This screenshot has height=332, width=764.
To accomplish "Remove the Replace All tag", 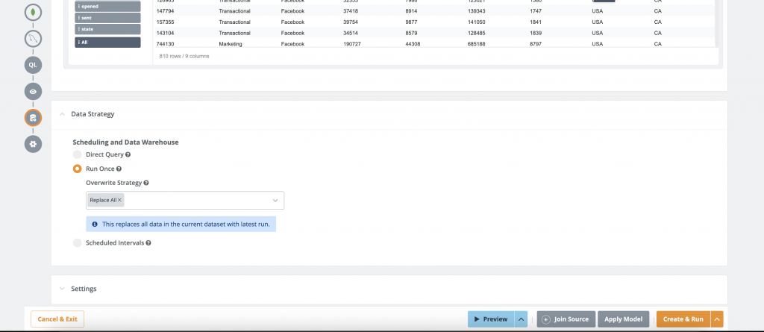I will pos(120,200).
